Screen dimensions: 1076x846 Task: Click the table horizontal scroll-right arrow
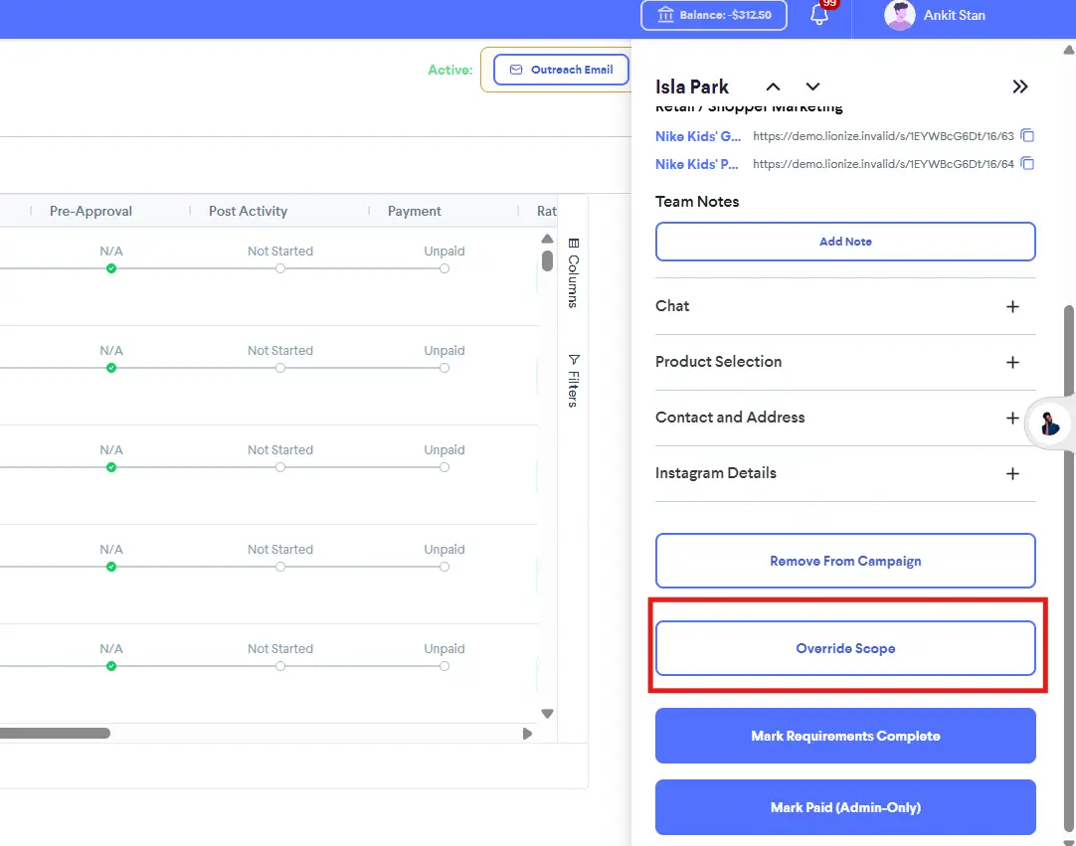527,734
